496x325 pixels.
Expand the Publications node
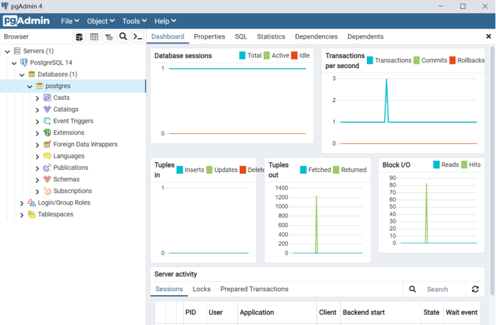pyautogui.click(x=37, y=168)
